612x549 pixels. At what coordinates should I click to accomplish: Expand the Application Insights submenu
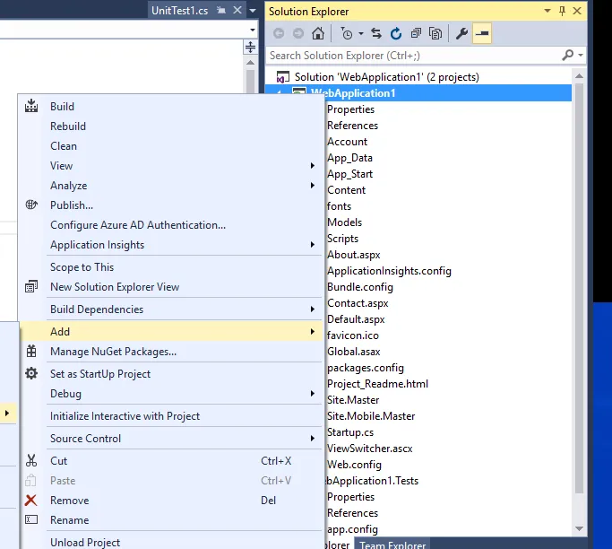click(171, 245)
